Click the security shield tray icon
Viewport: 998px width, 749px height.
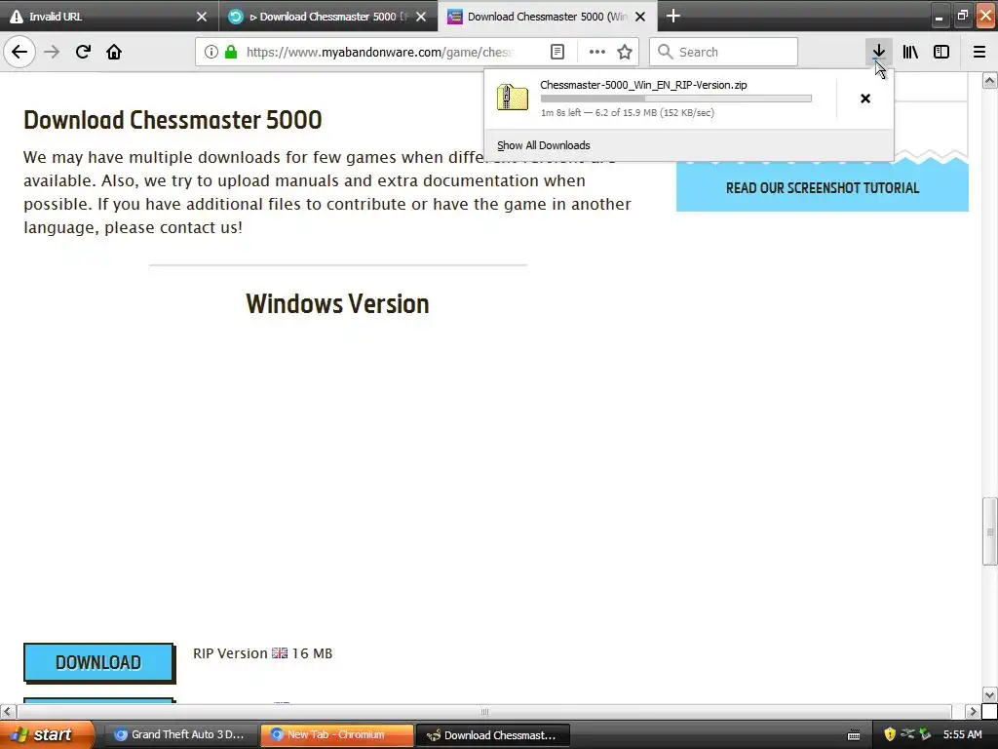[x=890, y=734]
